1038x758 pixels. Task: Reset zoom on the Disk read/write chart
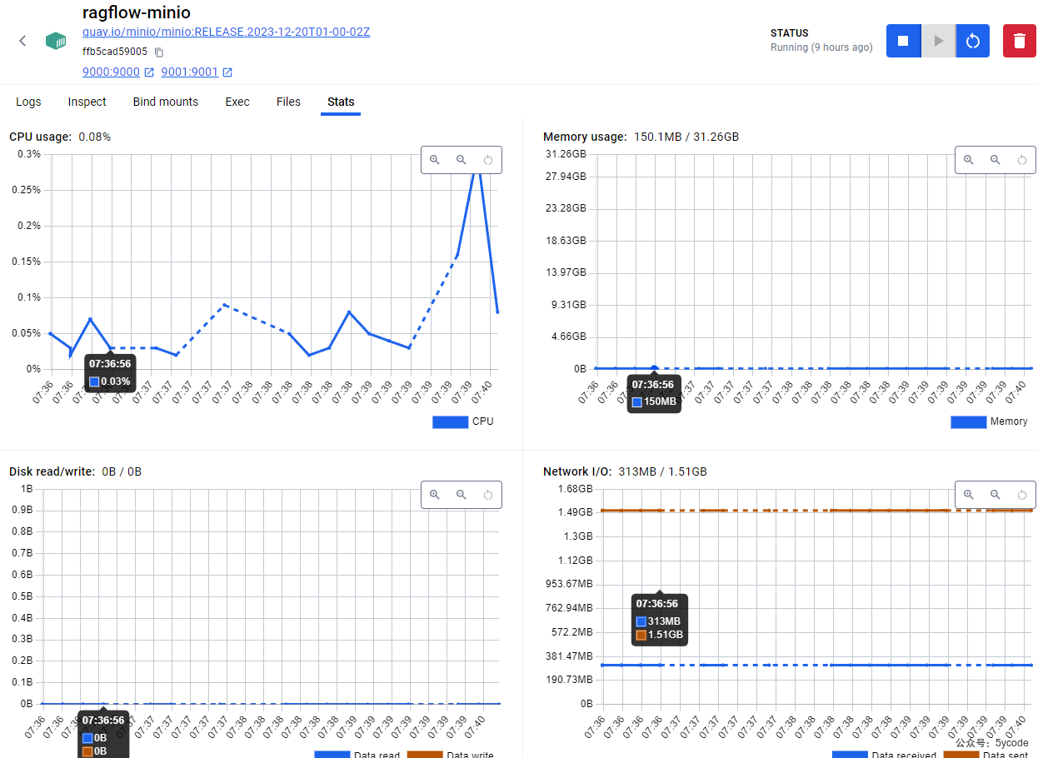pyautogui.click(x=488, y=495)
